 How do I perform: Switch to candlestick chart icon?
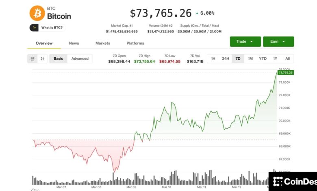(x=42, y=59)
